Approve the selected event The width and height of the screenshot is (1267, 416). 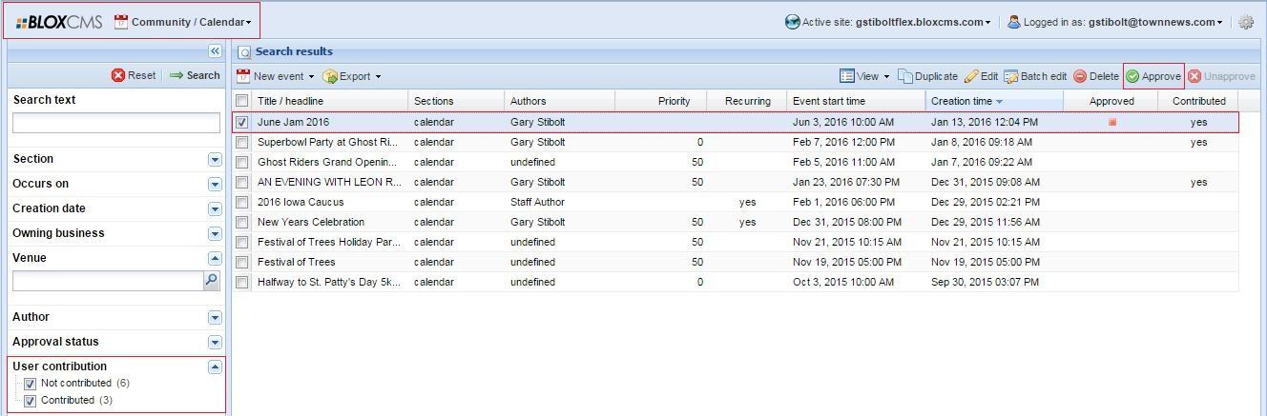tap(1153, 76)
